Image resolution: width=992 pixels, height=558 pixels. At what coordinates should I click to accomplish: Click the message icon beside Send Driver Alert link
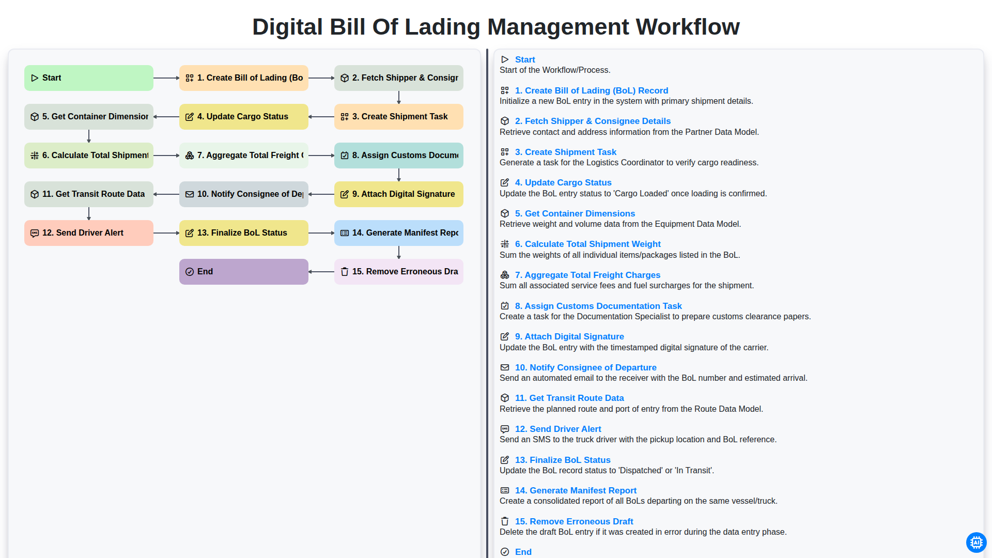pyautogui.click(x=505, y=429)
